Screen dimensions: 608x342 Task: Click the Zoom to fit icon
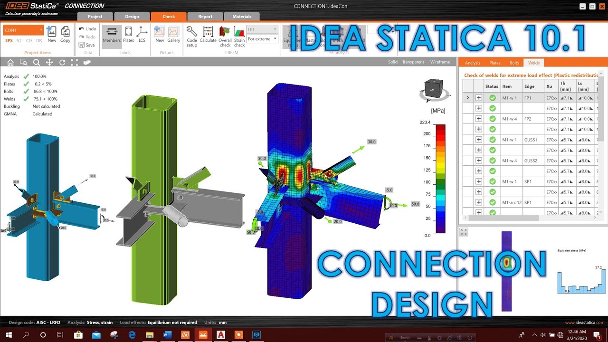point(74,62)
